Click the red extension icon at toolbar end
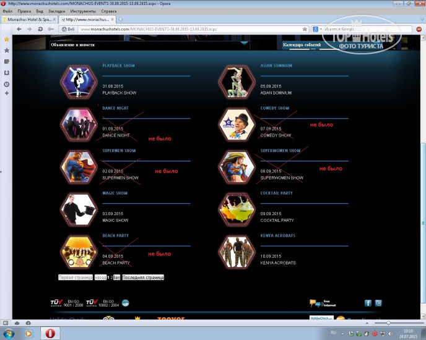 pos(419,29)
